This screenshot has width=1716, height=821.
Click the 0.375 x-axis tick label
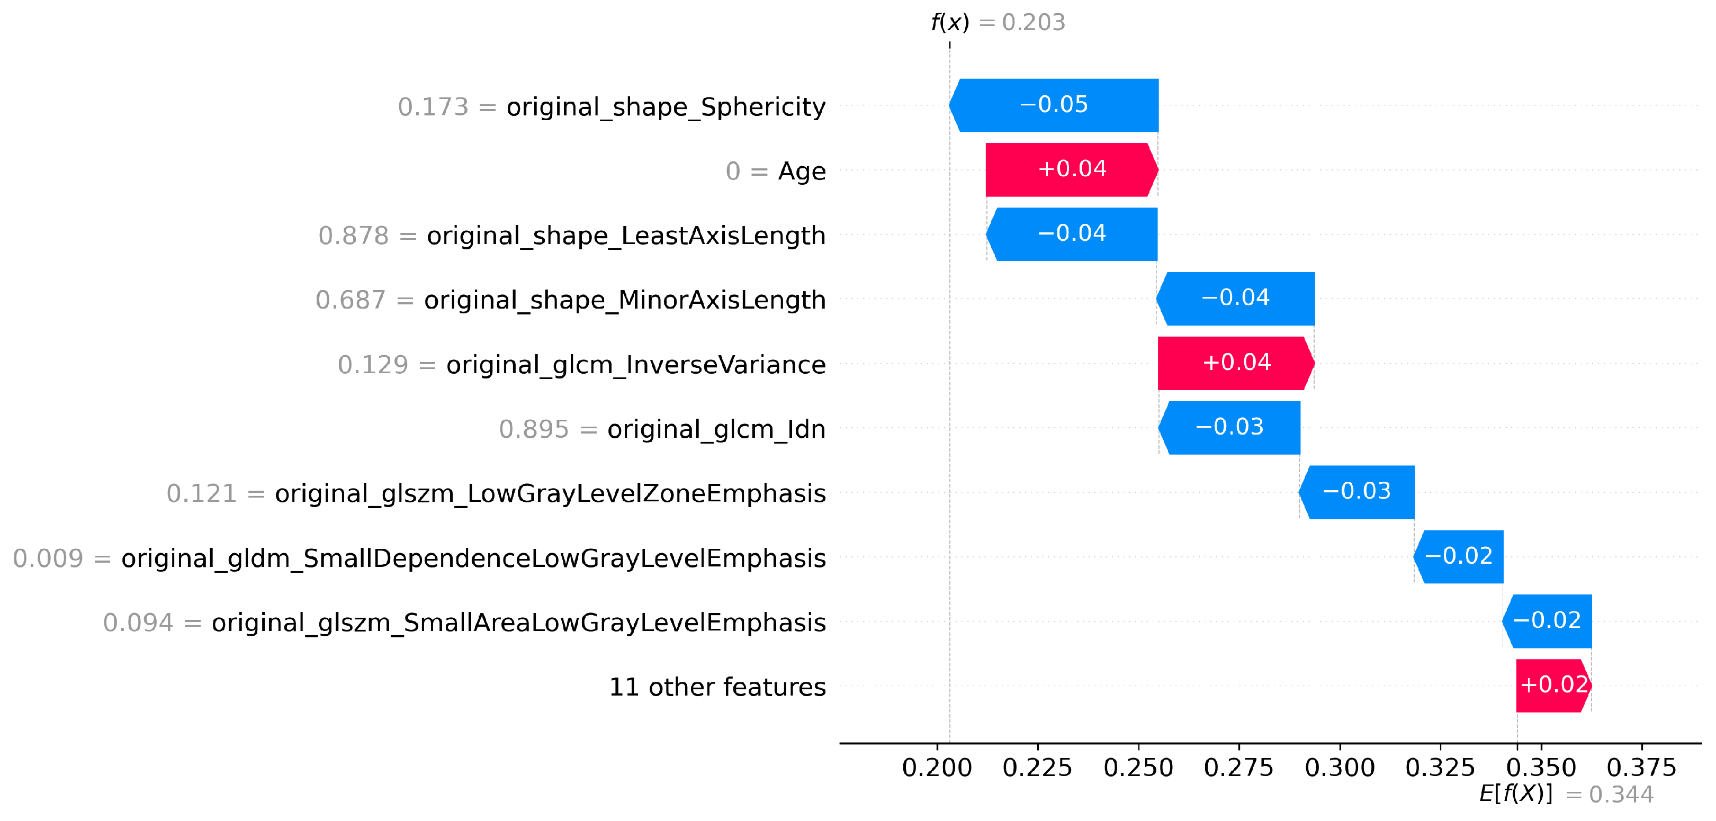tap(1641, 768)
